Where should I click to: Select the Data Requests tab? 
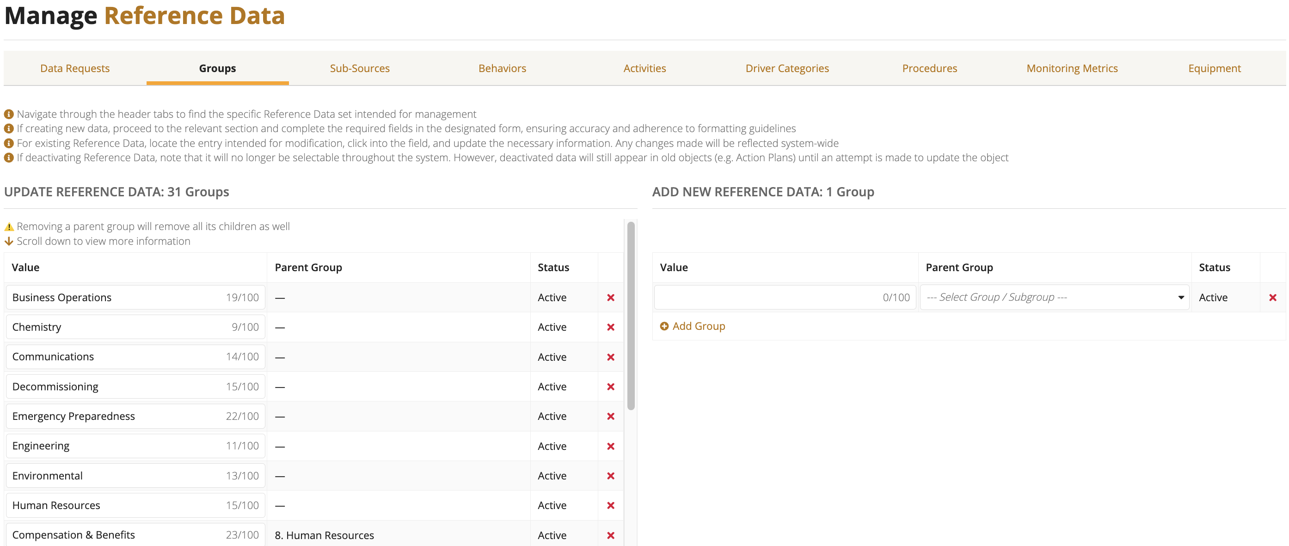[x=75, y=68]
